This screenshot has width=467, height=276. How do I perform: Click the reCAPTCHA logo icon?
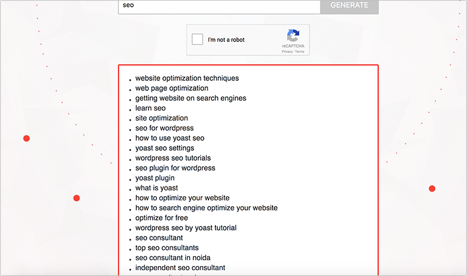293,36
